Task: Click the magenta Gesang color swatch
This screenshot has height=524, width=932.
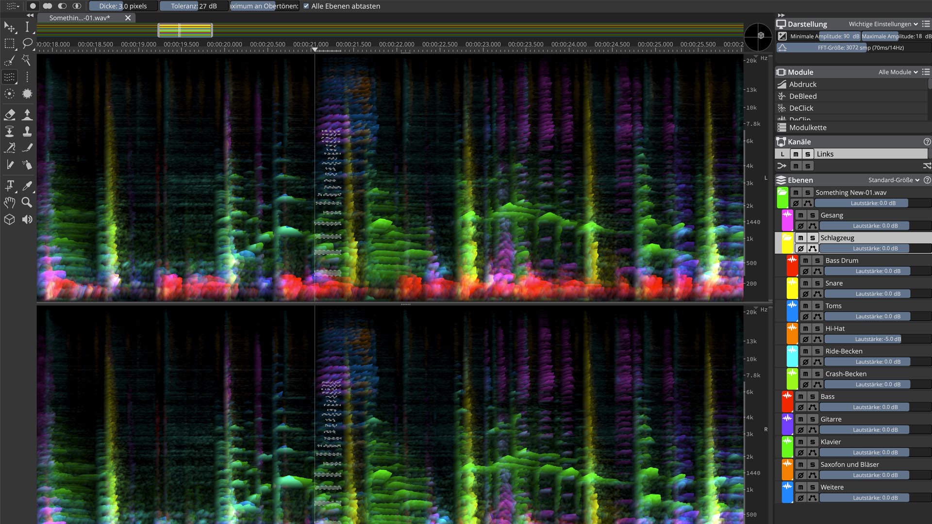Action: [787, 220]
